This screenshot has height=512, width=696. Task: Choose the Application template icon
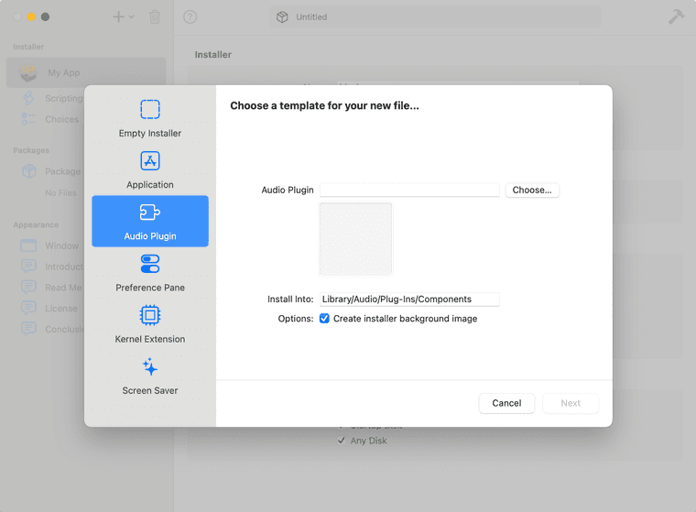point(150,161)
